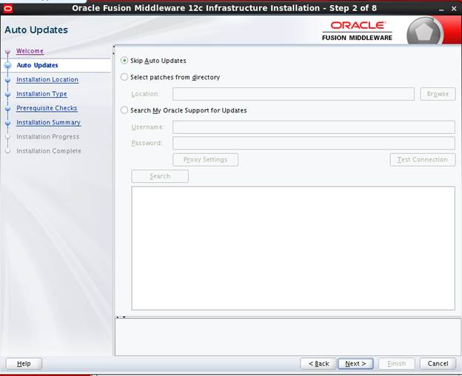Click the Cancel button

click(438, 363)
